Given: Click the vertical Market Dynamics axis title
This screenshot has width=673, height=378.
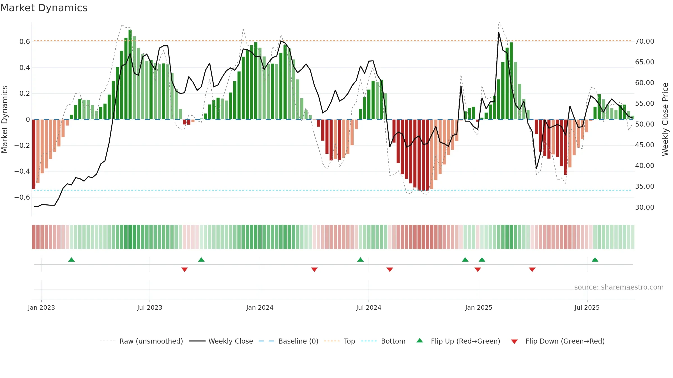Looking at the screenshot, I should pos(4,119).
